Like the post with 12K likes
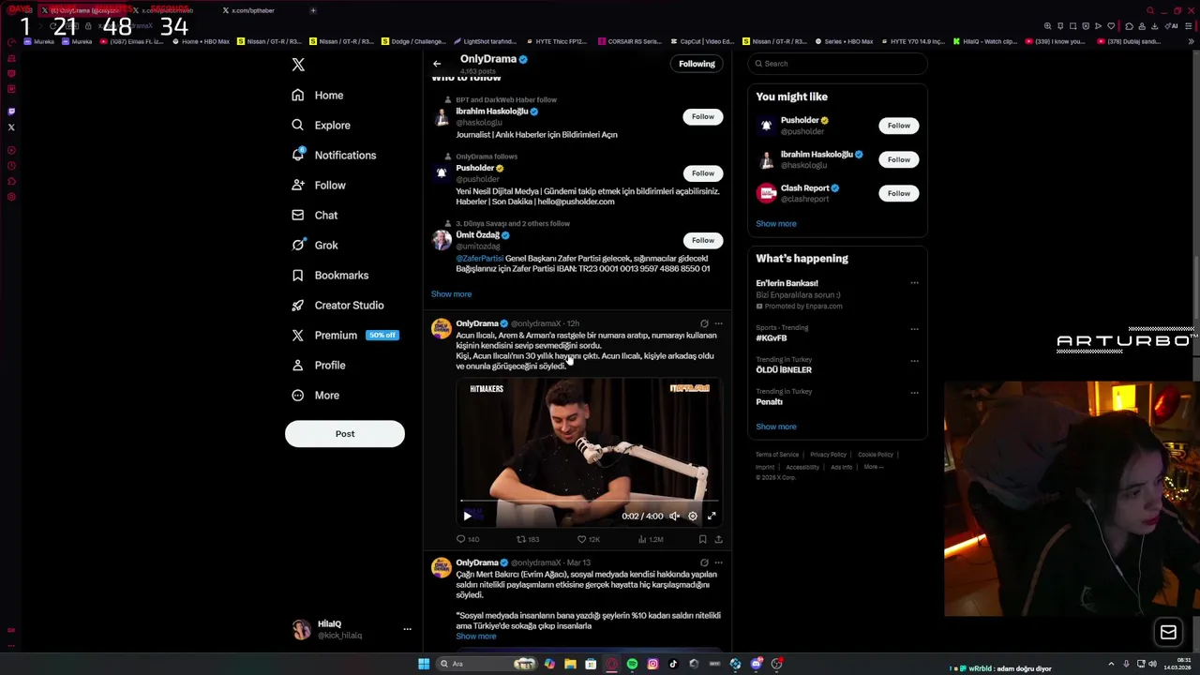Image resolution: width=1200 pixels, height=675 pixels. [x=588, y=539]
